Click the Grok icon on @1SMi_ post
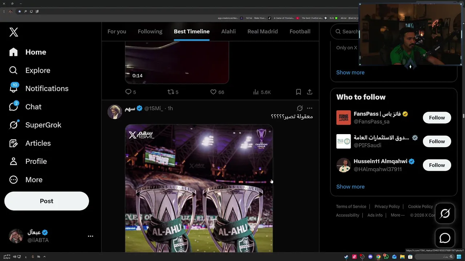The image size is (465, 261). [300, 108]
